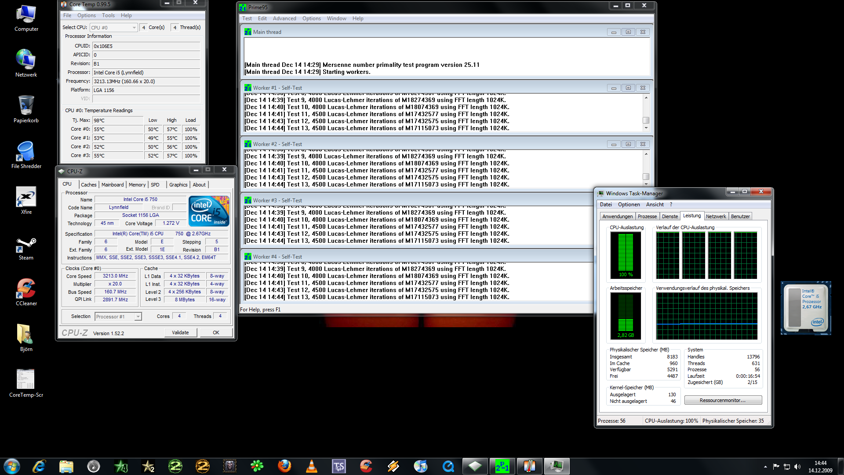844x475 pixels.
Task: Click the Core Temp thermometer taskbar button
Action: pyautogui.click(x=529, y=466)
